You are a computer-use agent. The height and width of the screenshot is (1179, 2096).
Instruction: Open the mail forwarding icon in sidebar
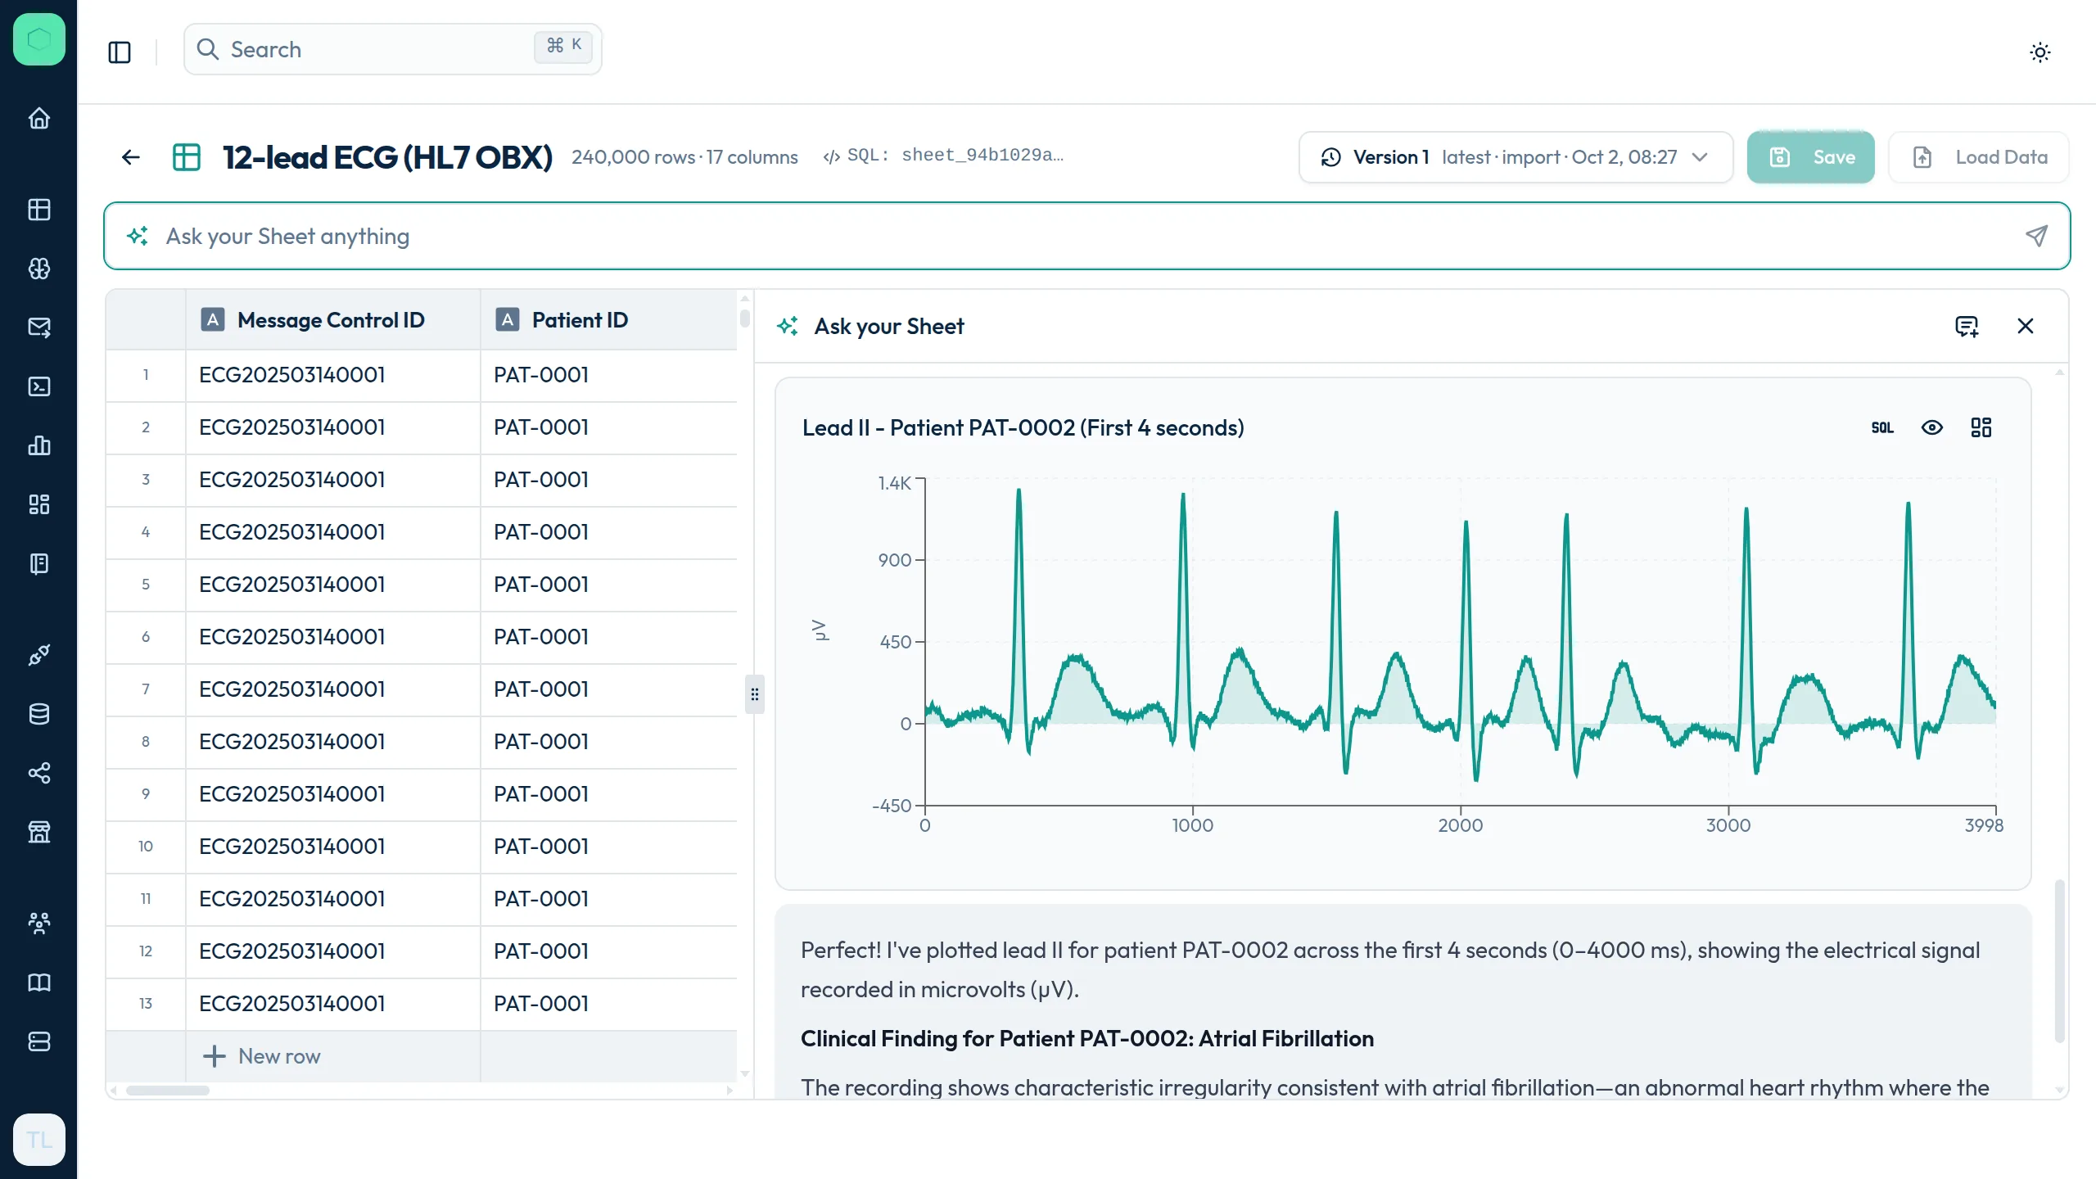tap(38, 327)
